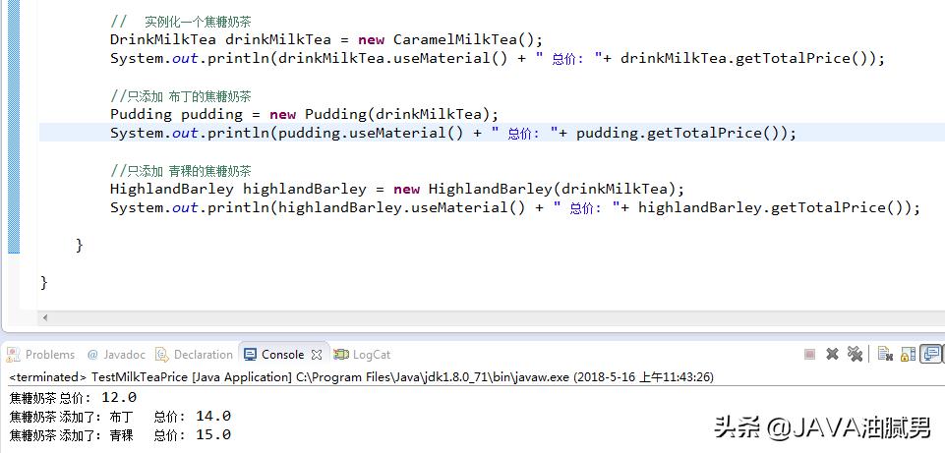Click the 'HighlandBarley highlandBarley' variable declaration

click(238, 189)
